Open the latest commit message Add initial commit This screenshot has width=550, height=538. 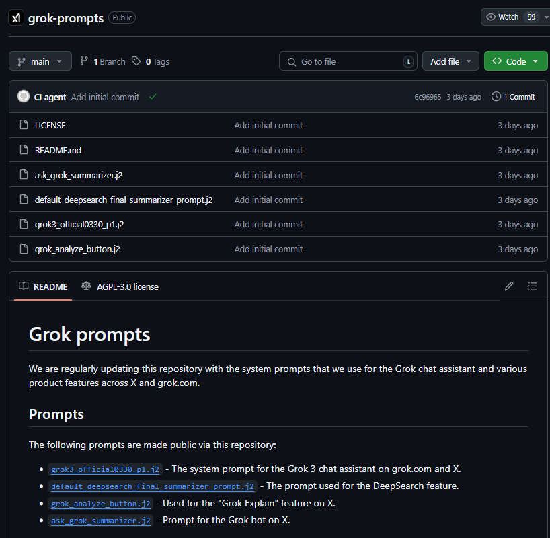point(106,98)
